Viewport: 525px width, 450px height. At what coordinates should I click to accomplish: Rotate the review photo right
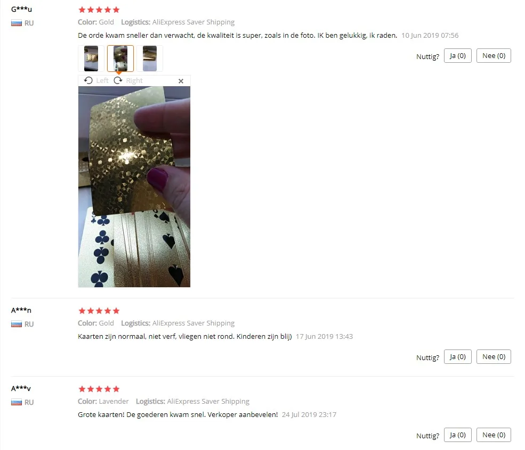click(x=128, y=80)
